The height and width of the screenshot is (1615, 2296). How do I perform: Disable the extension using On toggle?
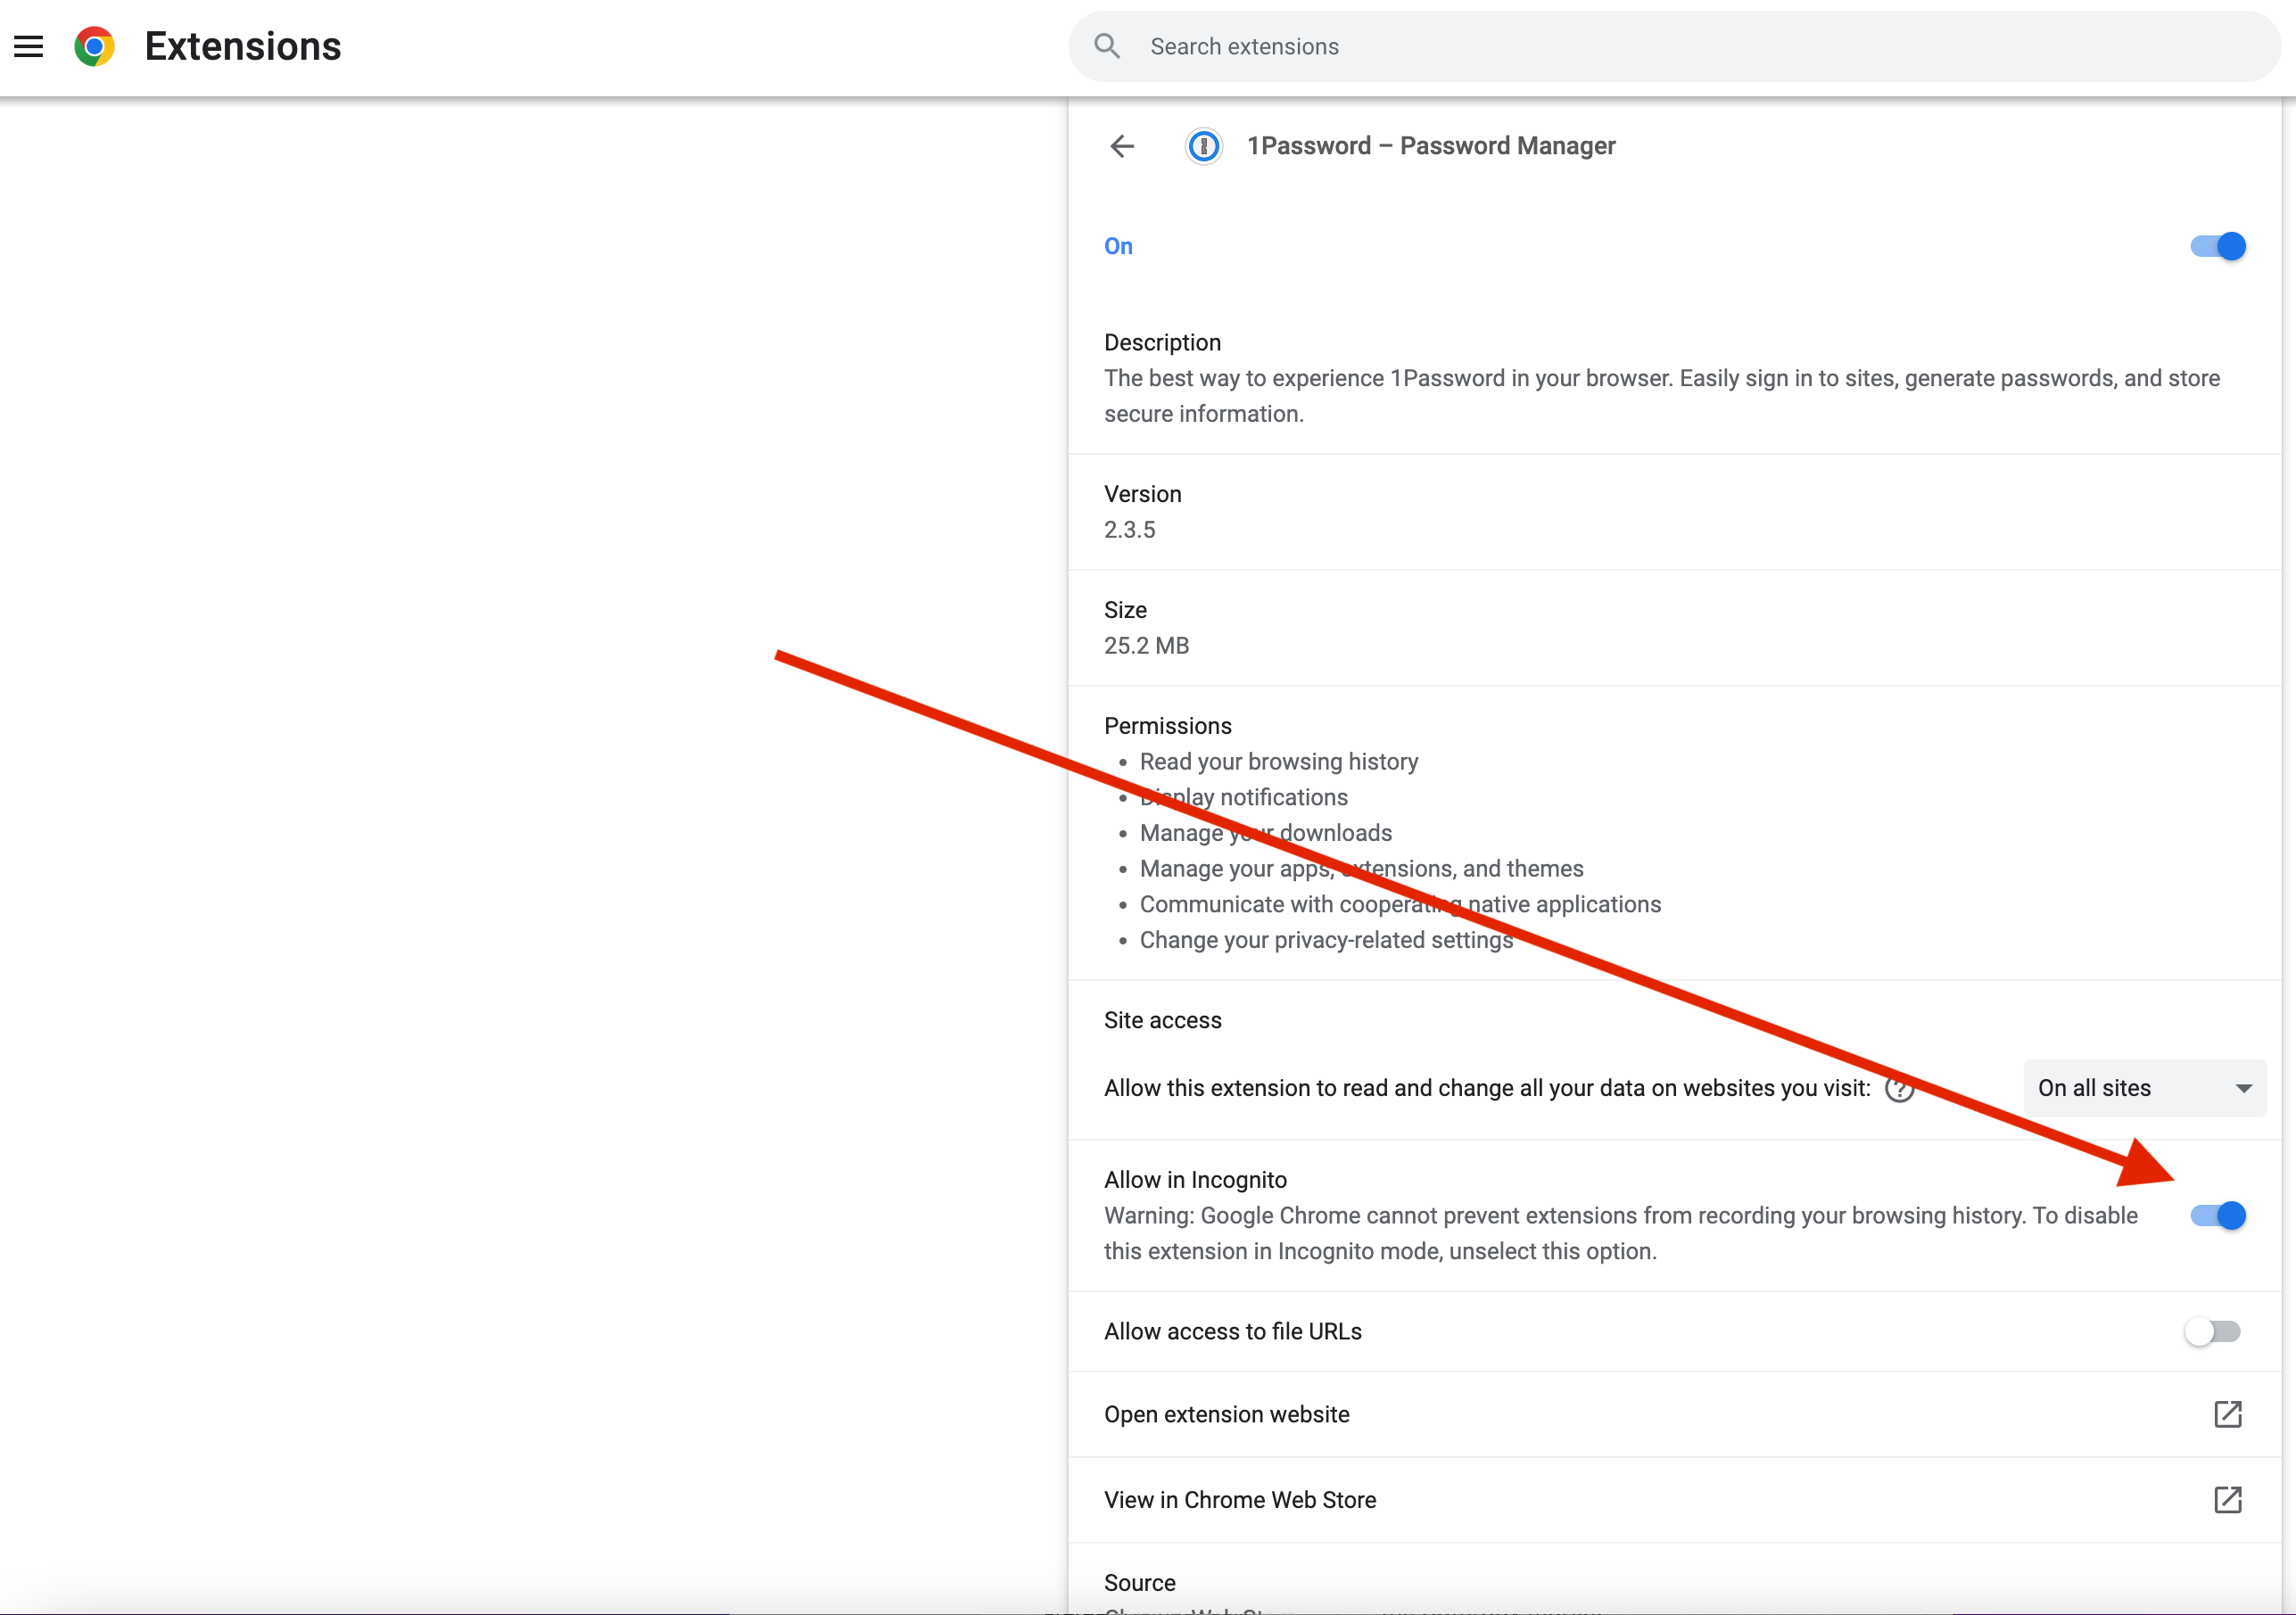[2217, 246]
